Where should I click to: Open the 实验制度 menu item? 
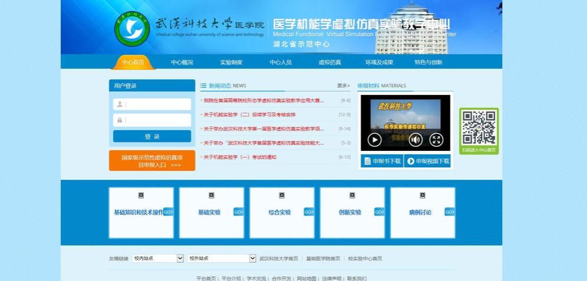(231, 62)
